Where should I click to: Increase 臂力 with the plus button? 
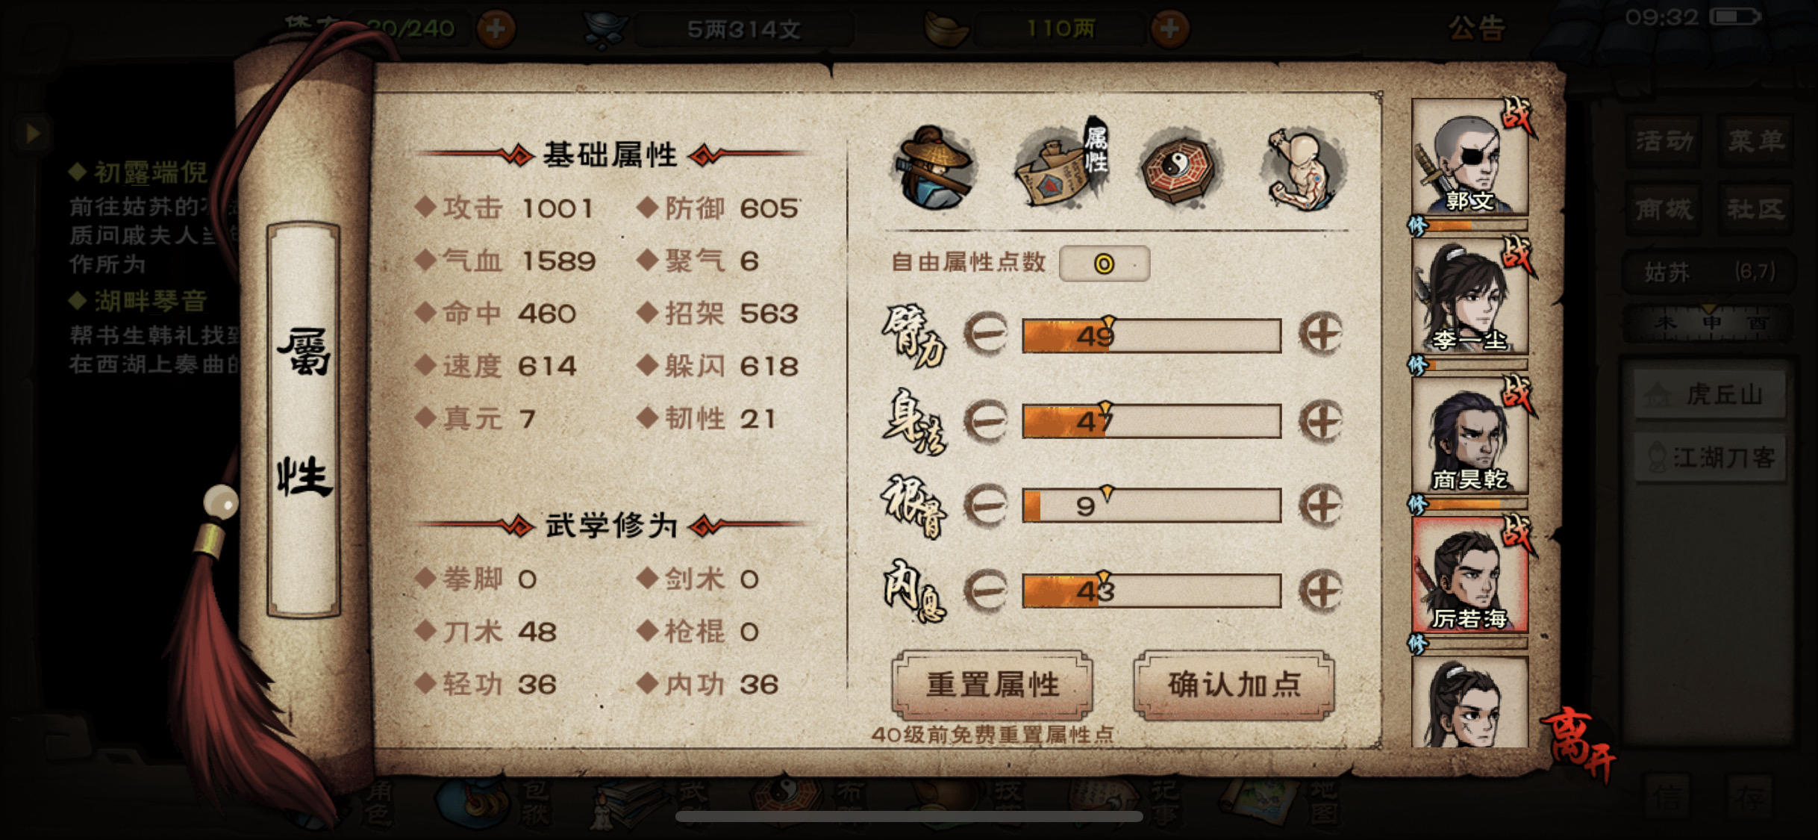click(1321, 335)
